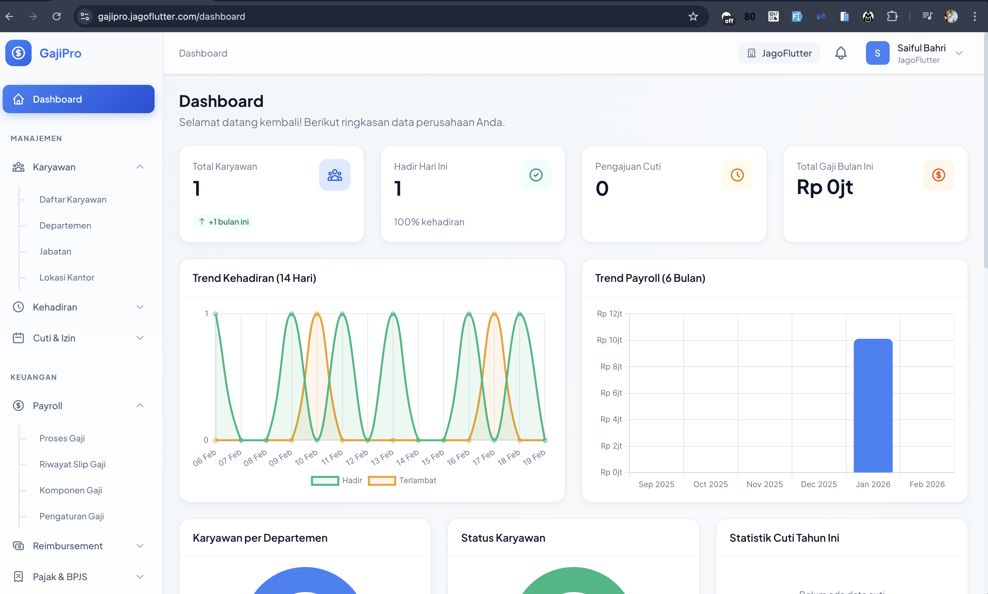Open the Saiful Bahri user dropdown chevron

pos(959,53)
